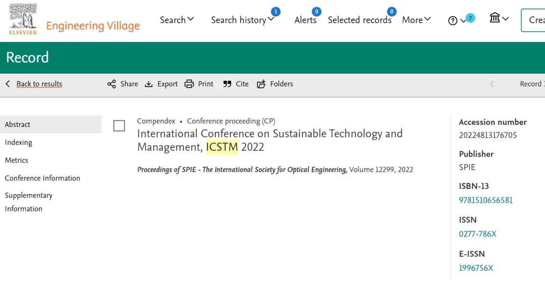Click the partially visible Create button
Viewport: 545px width, 288px height.
pos(533,20)
